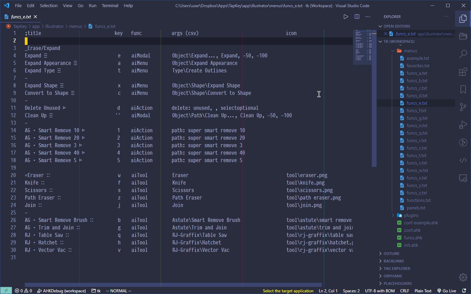Open the Edit menu
The image size is (471, 294).
click(31, 6)
